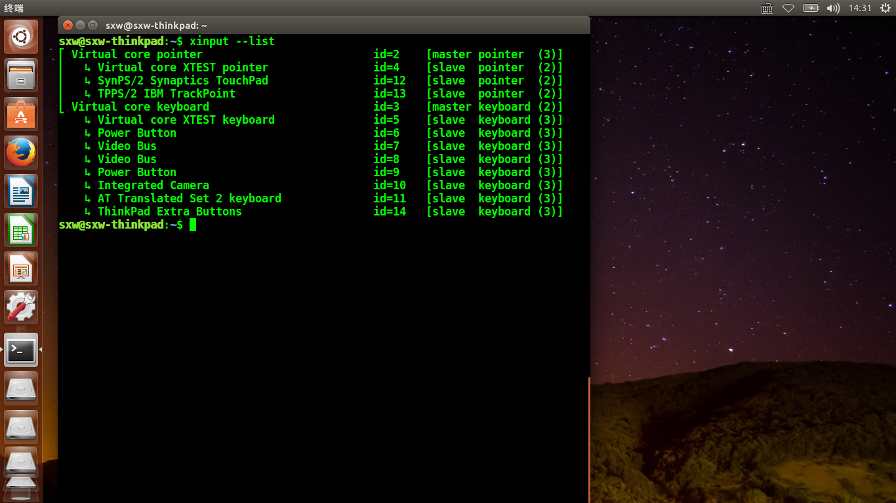Click the id=10 value

click(390, 185)
